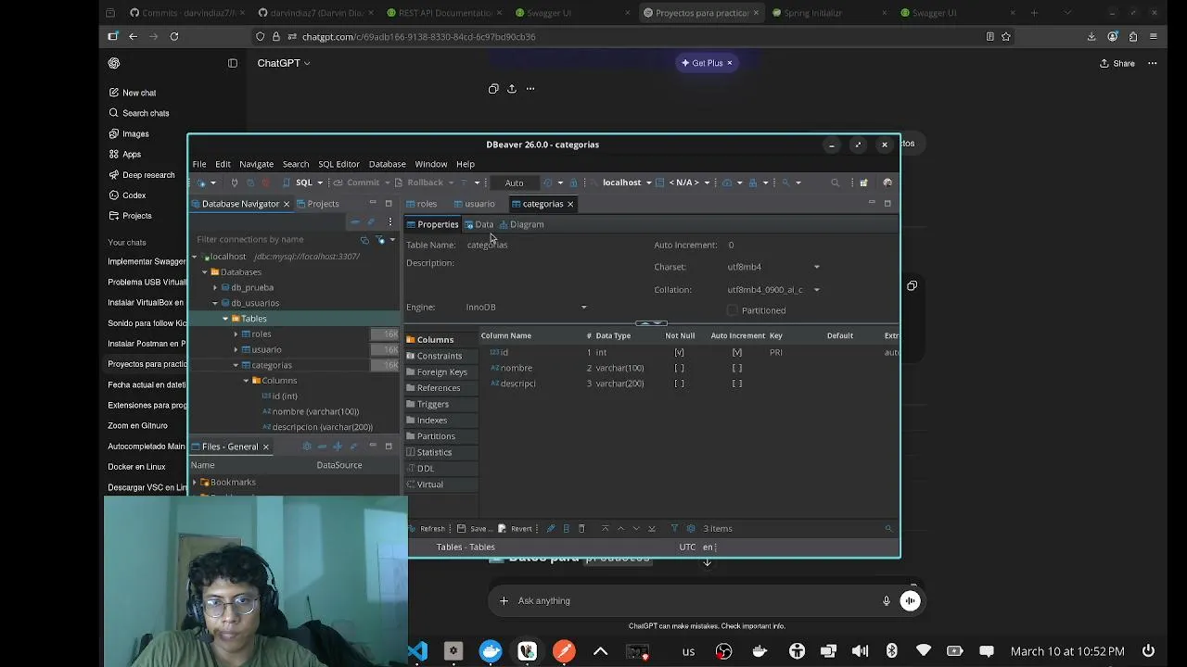Expand the roles table node
The width and height of the screenshot is (1187, 667).
(236, 333)
